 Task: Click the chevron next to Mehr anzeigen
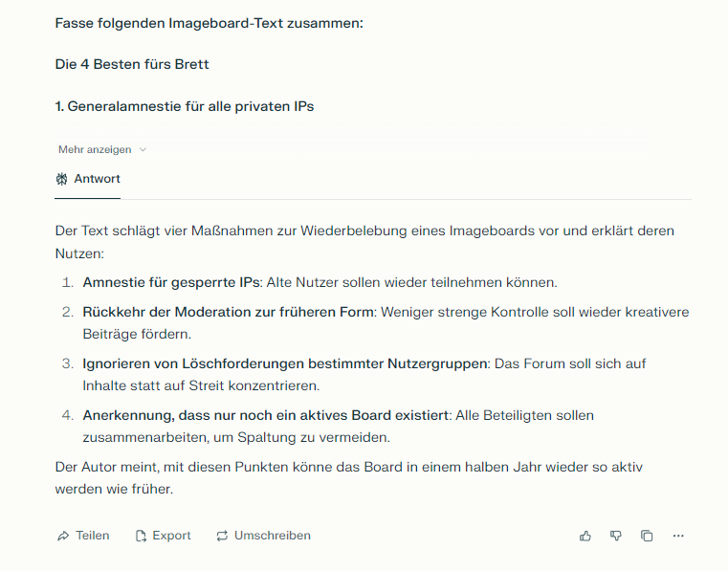[143, 149]
